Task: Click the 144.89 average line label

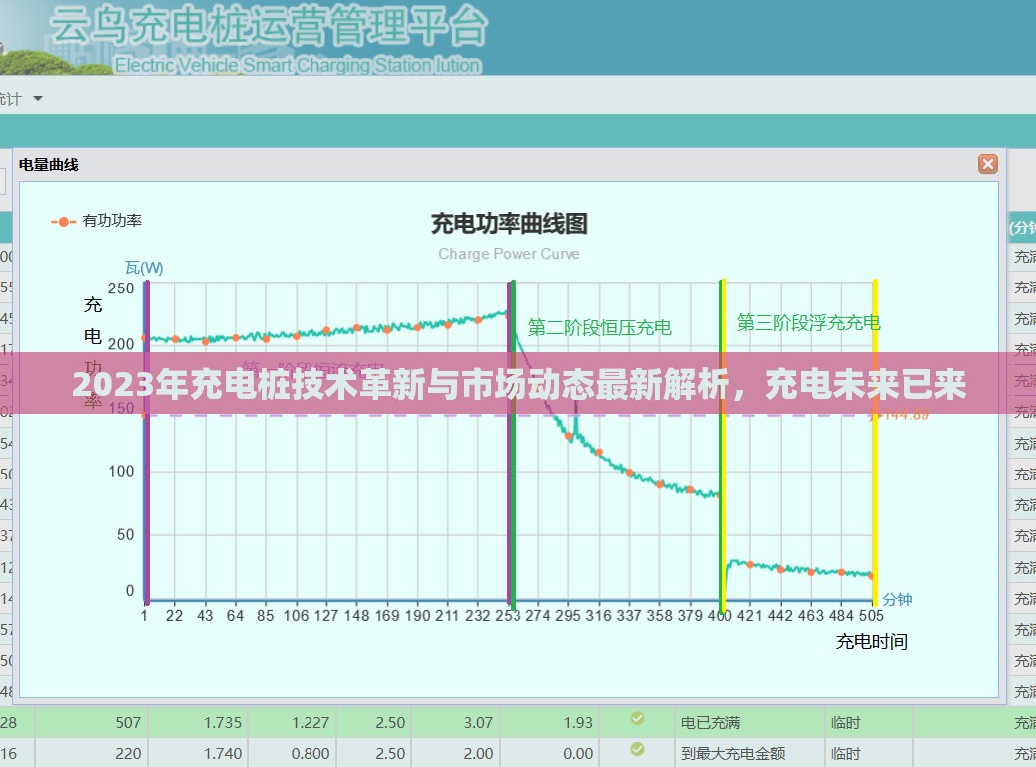Action: click(x=906, y=415)
